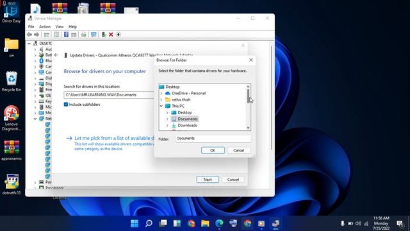
Task: Select top-level Desktop in folder tree
Action: point(172,87)
